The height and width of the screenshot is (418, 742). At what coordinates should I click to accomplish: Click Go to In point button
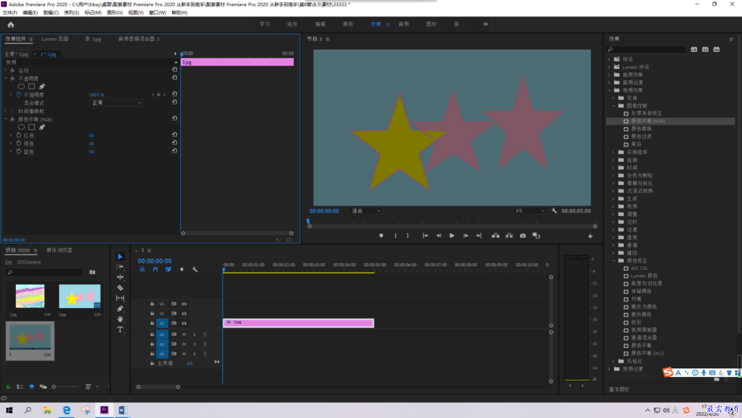[x=425, y=236]
